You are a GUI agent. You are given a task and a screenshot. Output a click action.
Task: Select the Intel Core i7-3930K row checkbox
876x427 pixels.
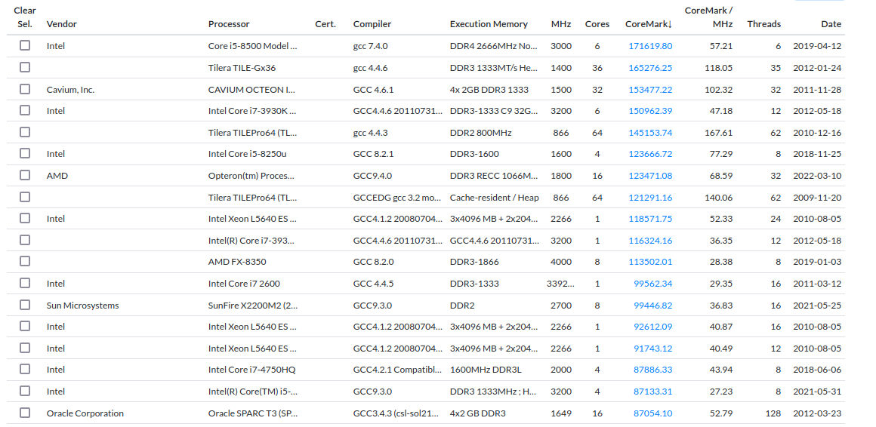[x=25, y=110]
